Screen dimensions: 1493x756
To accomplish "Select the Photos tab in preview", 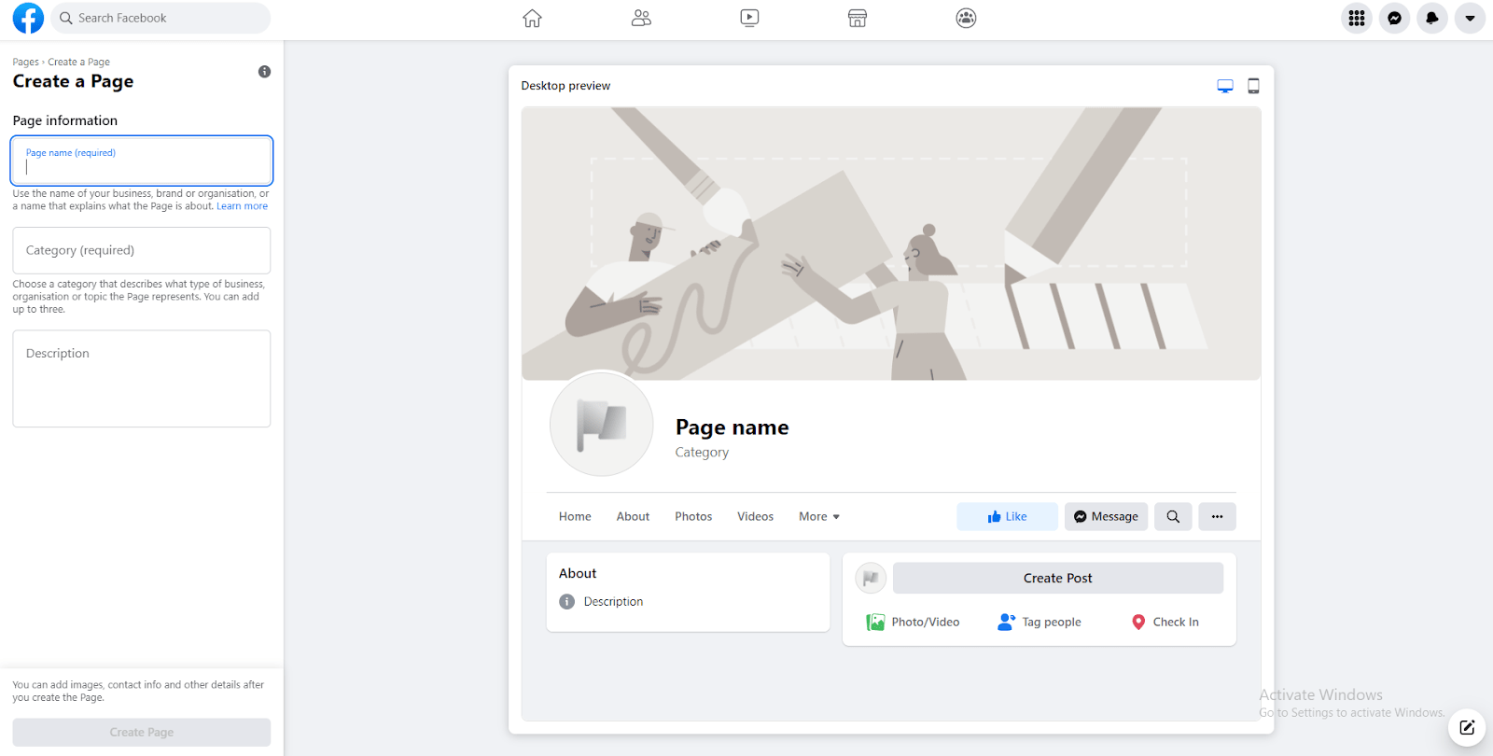I will pos(693,516).
